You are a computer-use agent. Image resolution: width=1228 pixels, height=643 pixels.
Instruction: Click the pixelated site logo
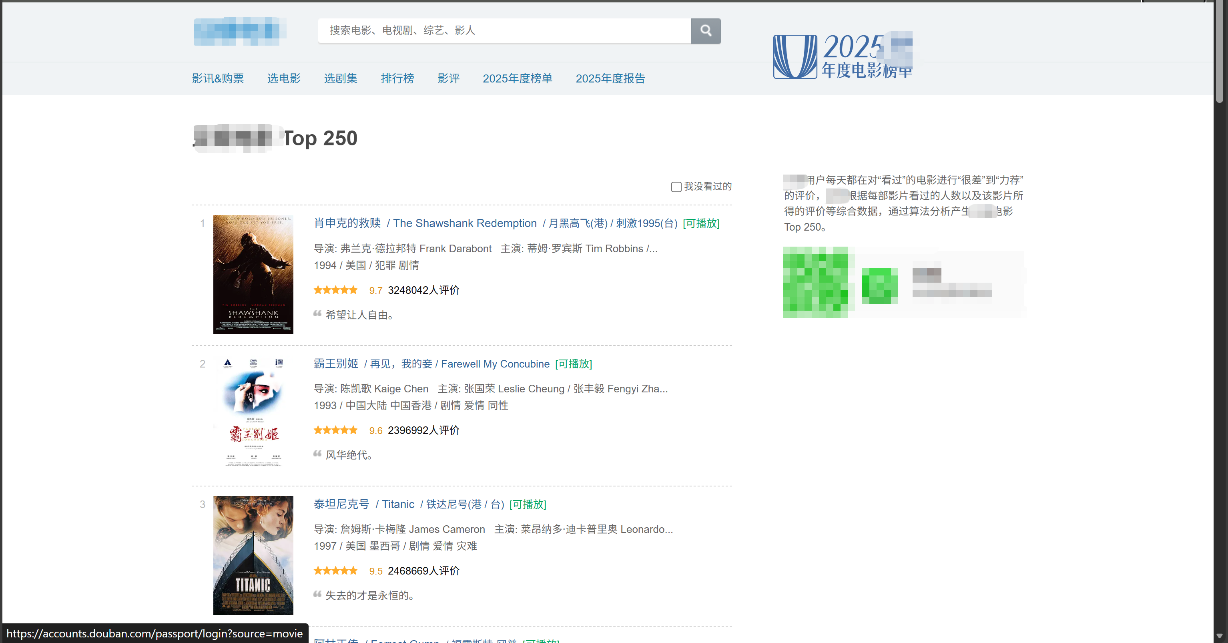(239, 31)
